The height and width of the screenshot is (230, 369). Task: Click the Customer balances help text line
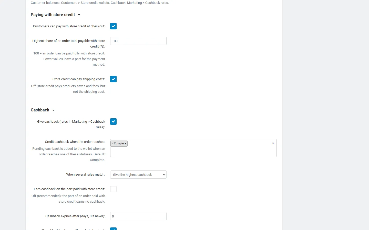tap(100, 3)
